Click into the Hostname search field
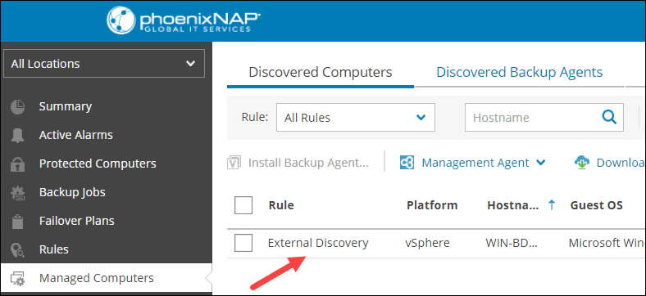646x296 pixels. click(x=534, y=118)
